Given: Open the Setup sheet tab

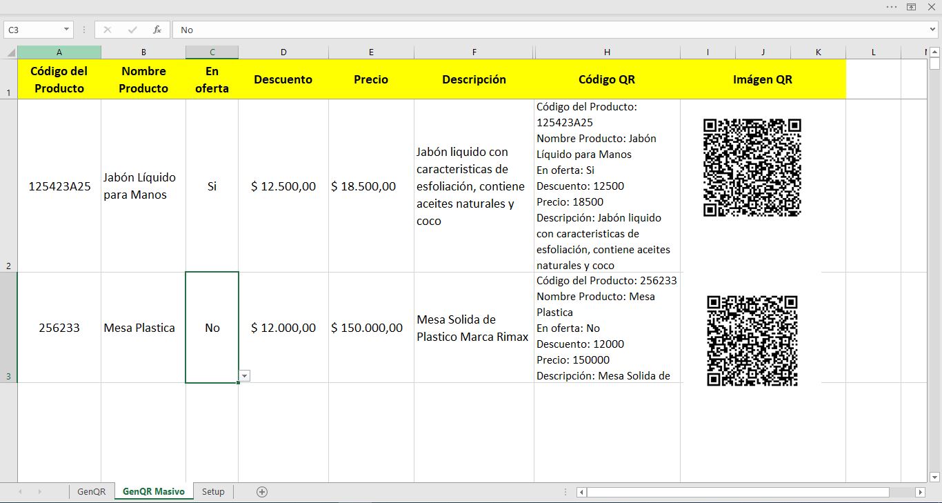Looking at the screenshot, I should click(213, 492).
